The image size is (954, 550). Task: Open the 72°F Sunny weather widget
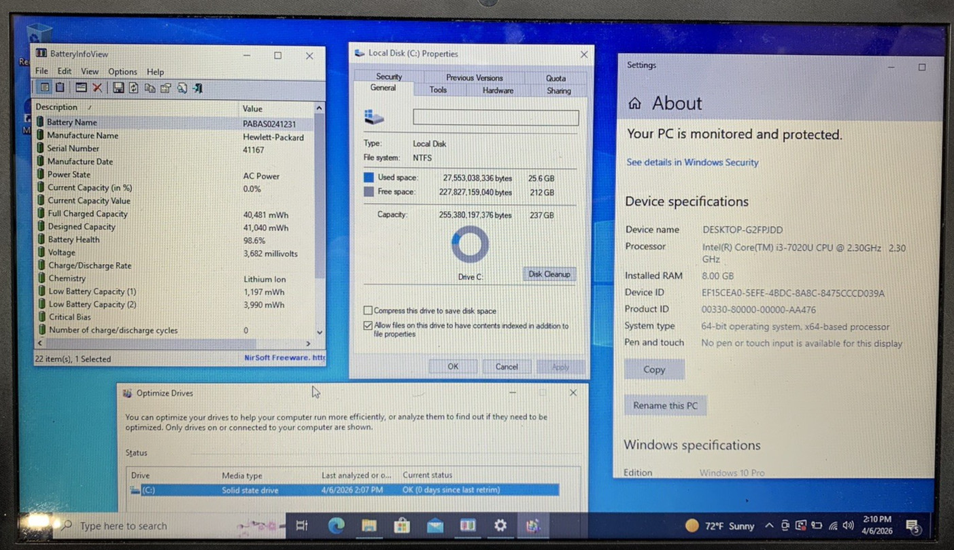click(720, 526)
